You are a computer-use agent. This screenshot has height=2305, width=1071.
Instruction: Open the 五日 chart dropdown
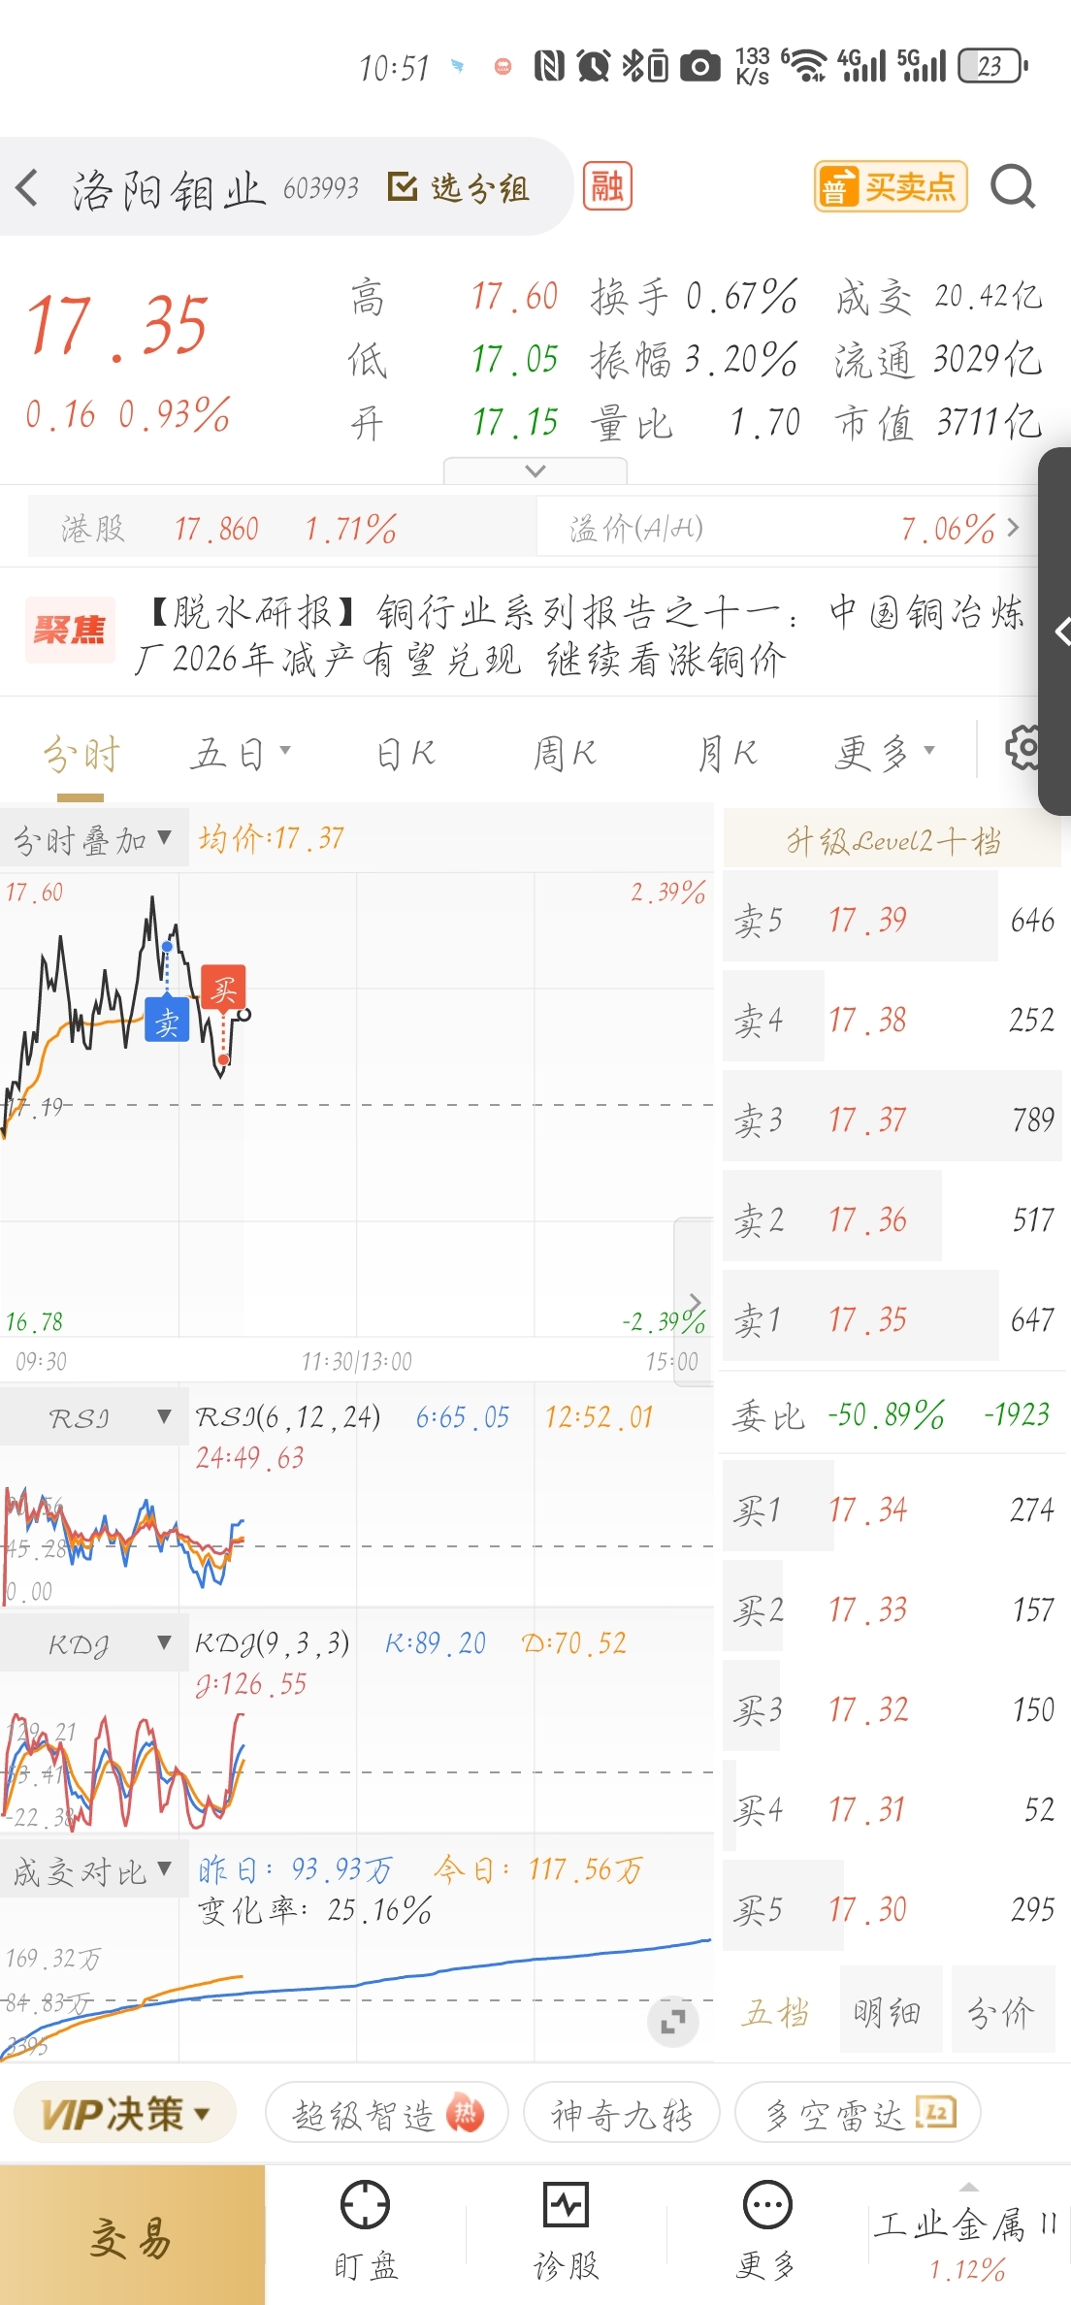(x=241, y=754)
